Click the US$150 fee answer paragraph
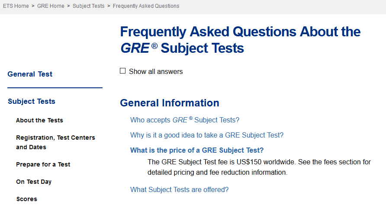The width and height of the screenshot is (386, 205). [x=259, y=167]
